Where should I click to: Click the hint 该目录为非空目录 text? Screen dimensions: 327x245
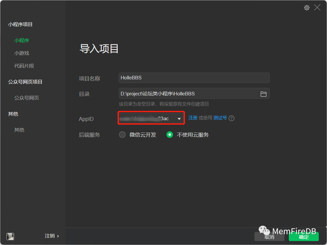[x=164, y=104]
